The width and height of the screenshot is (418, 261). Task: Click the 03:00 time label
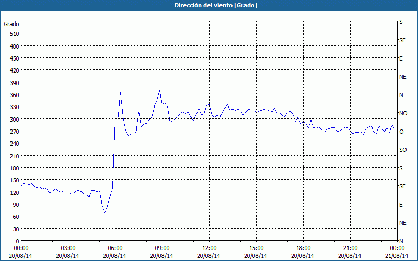point(68,248)
